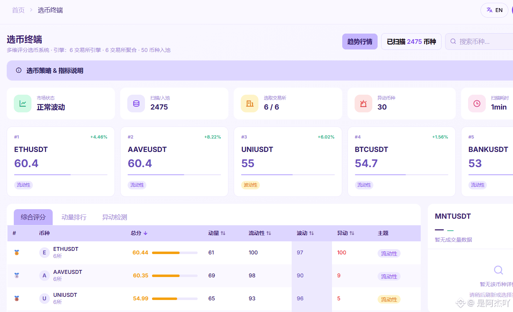Click the orange score bar beside 54.99

(175, 299)
